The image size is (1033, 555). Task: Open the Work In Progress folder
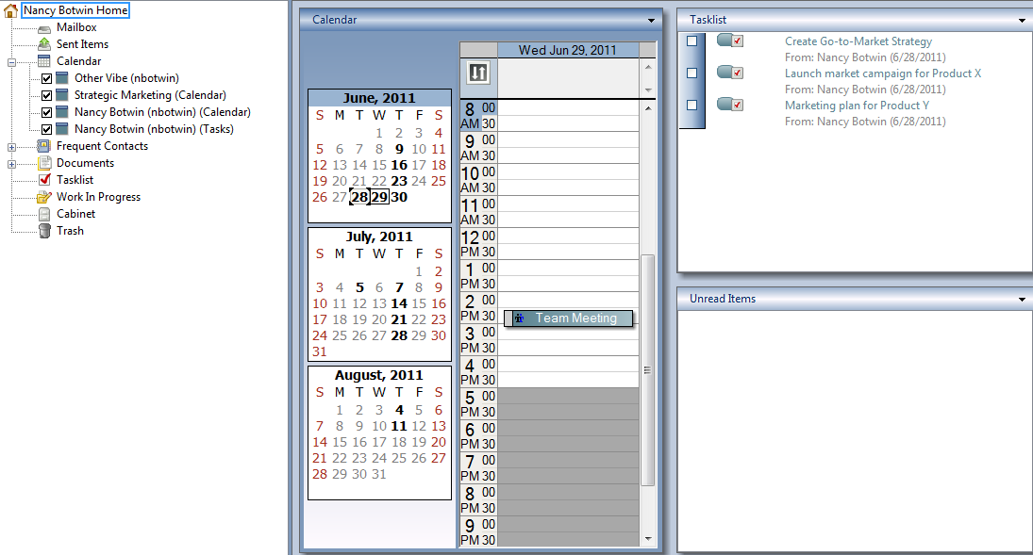(98, 197)
